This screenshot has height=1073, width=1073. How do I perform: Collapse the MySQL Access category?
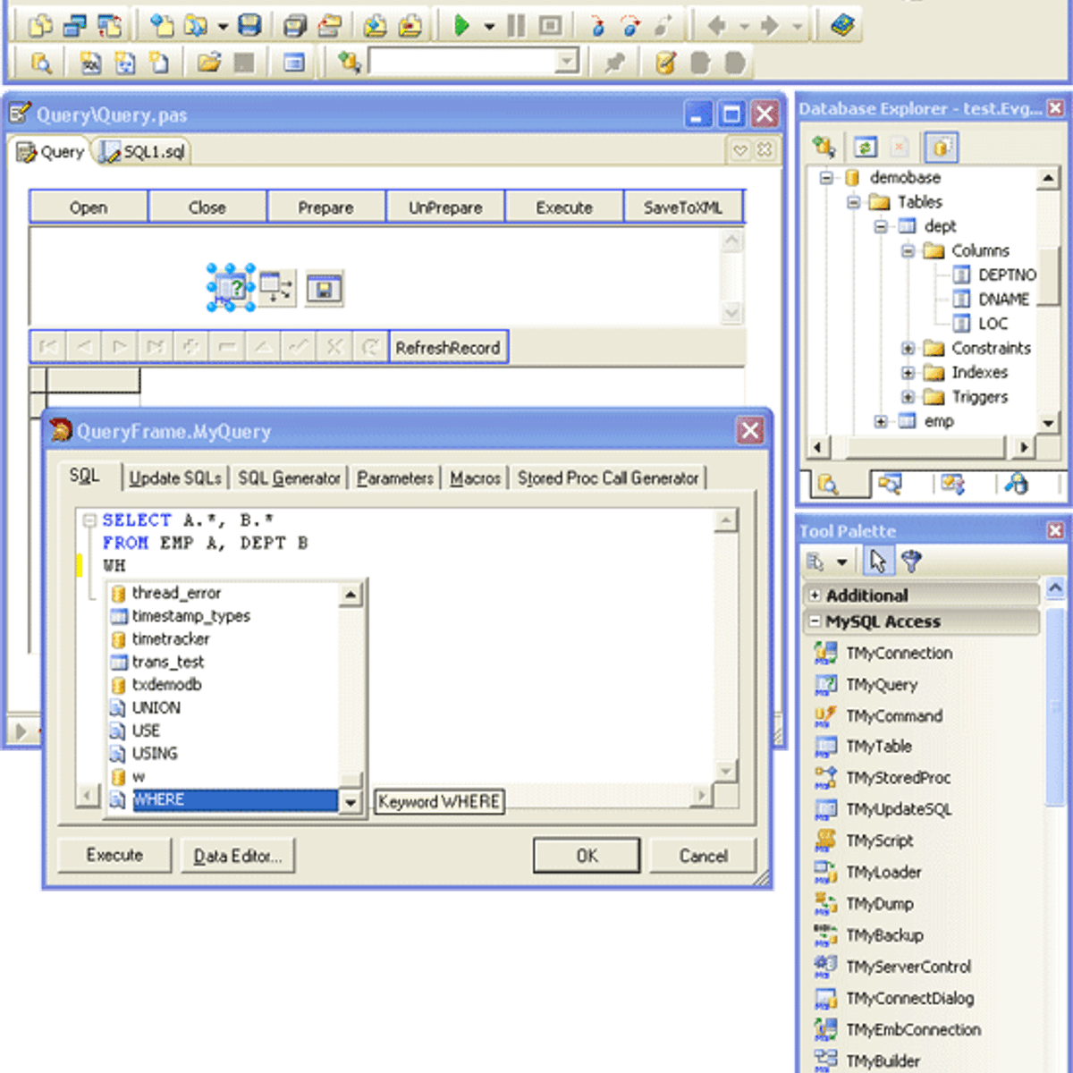click(x=815, y=621)
